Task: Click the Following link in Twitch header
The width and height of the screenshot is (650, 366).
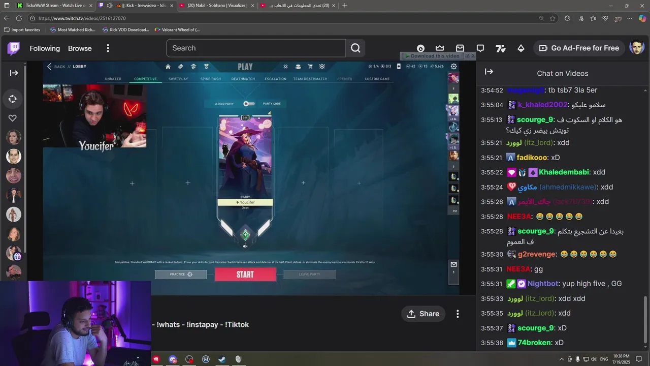Action: coord(45,48)
